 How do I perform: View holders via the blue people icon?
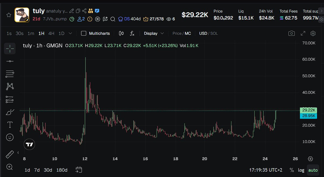81,19
